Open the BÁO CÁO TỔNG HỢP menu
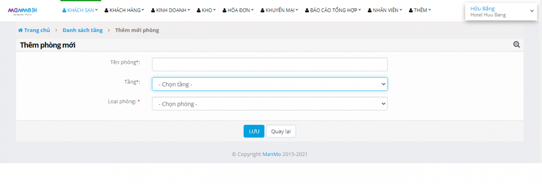 tap(334, 10)
